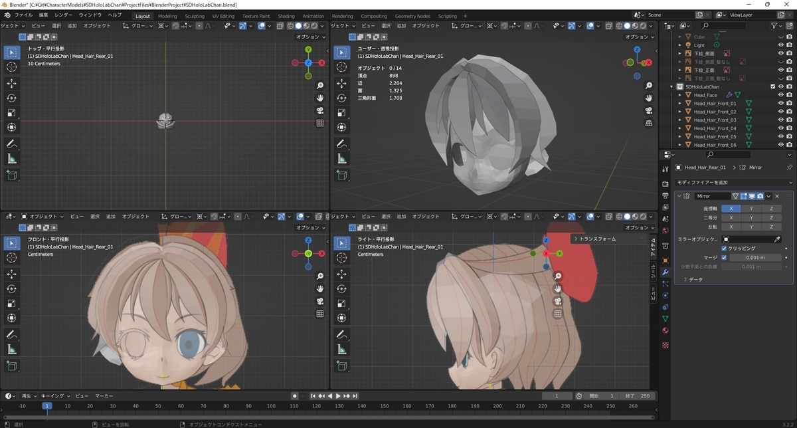Toggle SDHoloLabChan collection visibility eye
This screenshot has height=428, width=797.
[780, 87]
